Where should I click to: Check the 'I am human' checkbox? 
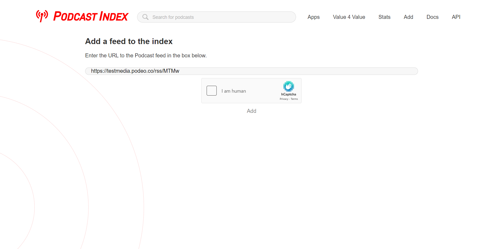(x=212, y=91)
